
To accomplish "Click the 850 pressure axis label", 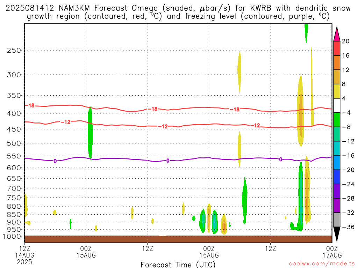I will [x=14, y=215].
